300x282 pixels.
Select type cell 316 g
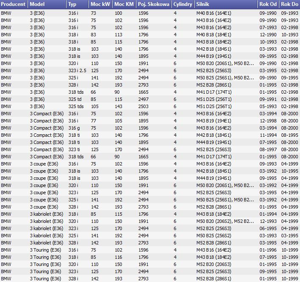(74, 128)
